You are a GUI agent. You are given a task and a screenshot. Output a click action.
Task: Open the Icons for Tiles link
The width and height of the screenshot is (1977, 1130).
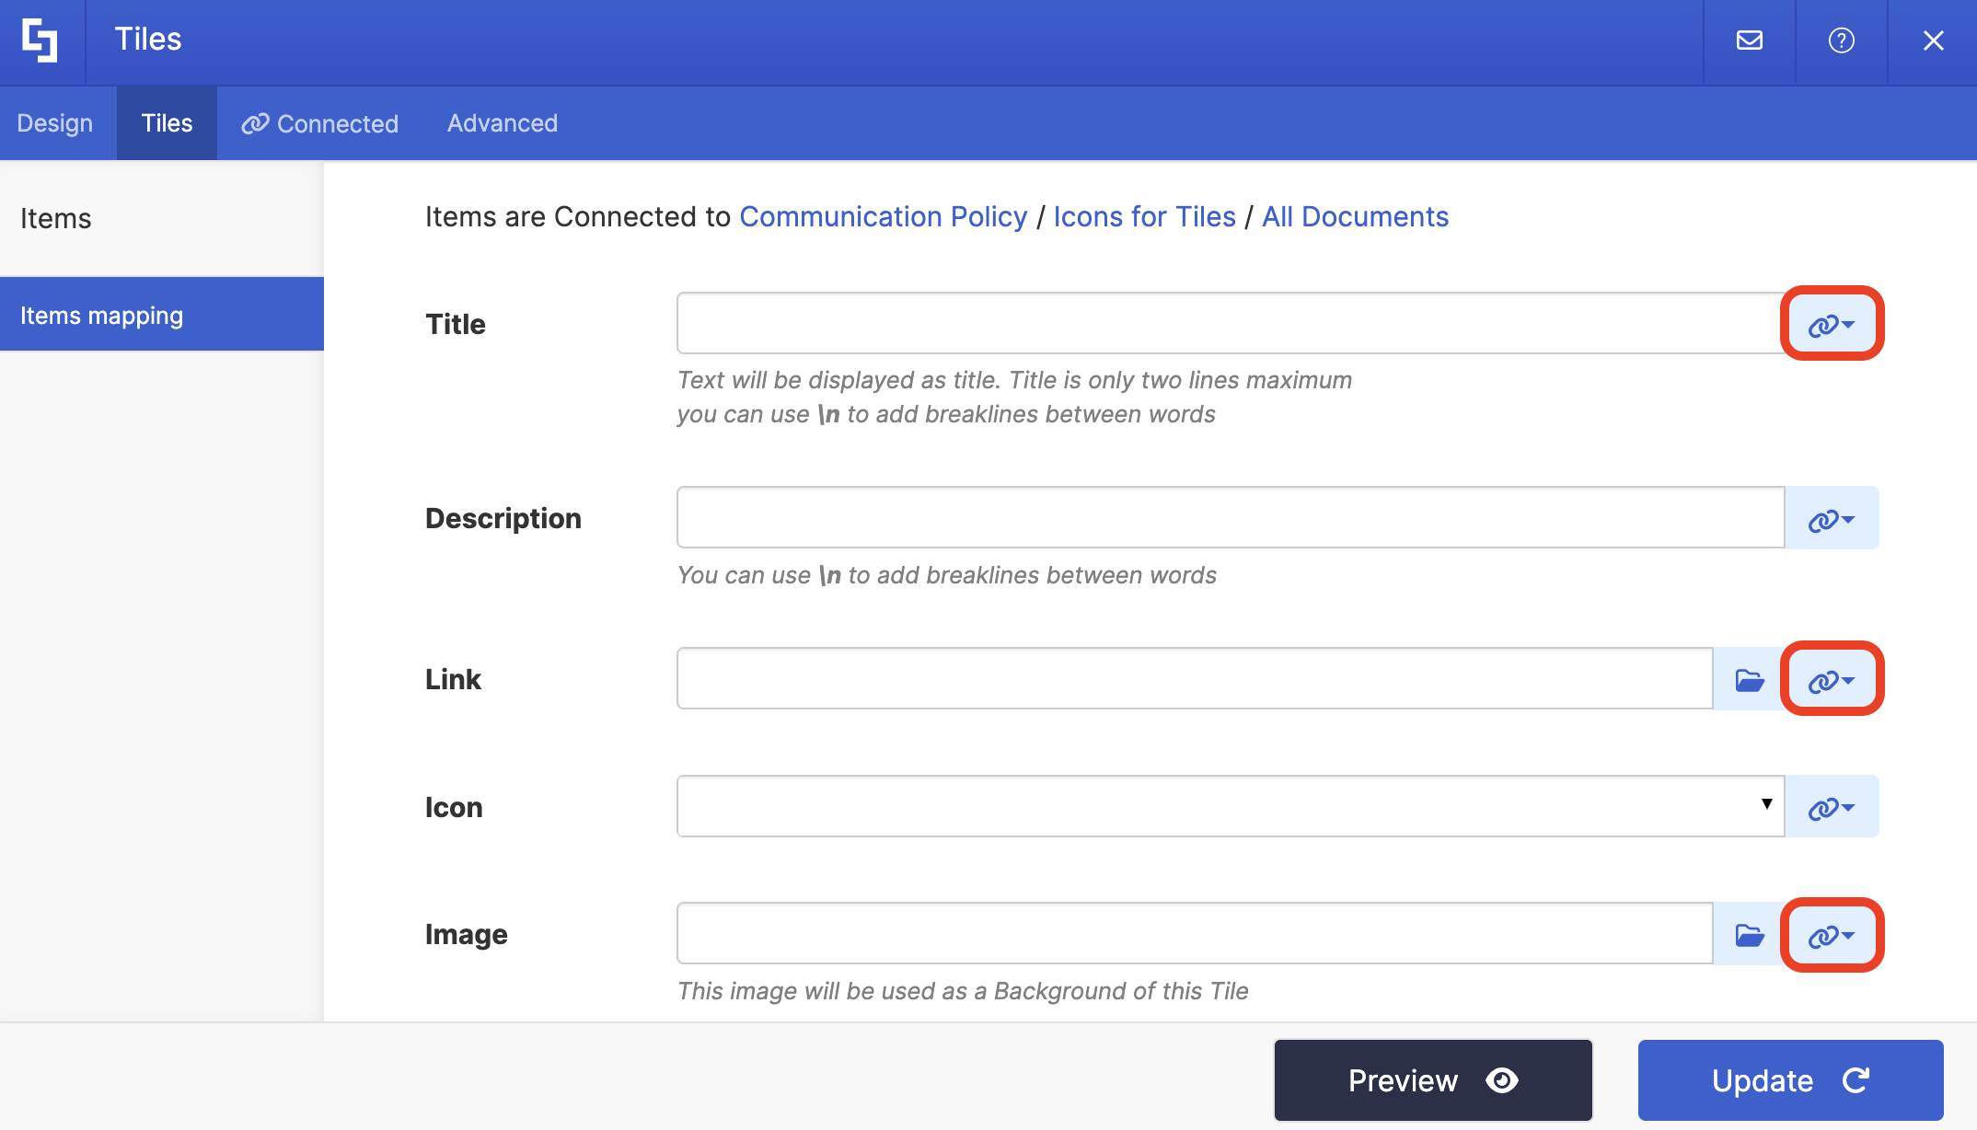point(1144,216)
